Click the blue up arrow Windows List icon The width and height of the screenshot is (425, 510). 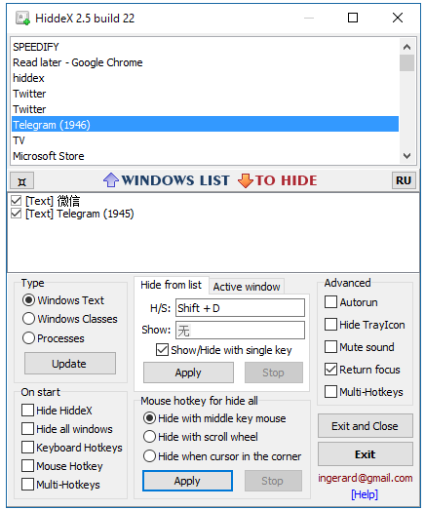[111, 179]
